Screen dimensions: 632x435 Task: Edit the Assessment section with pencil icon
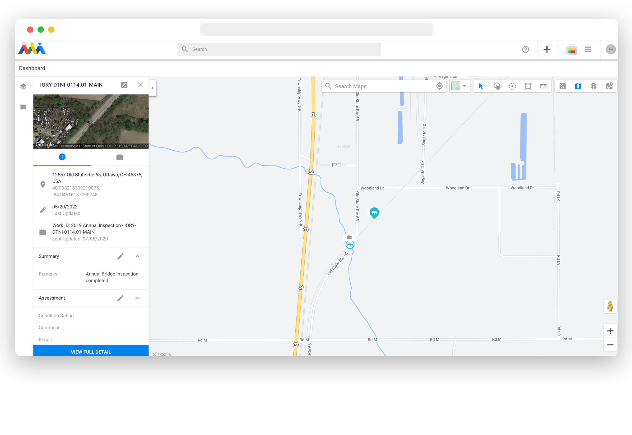120,298
